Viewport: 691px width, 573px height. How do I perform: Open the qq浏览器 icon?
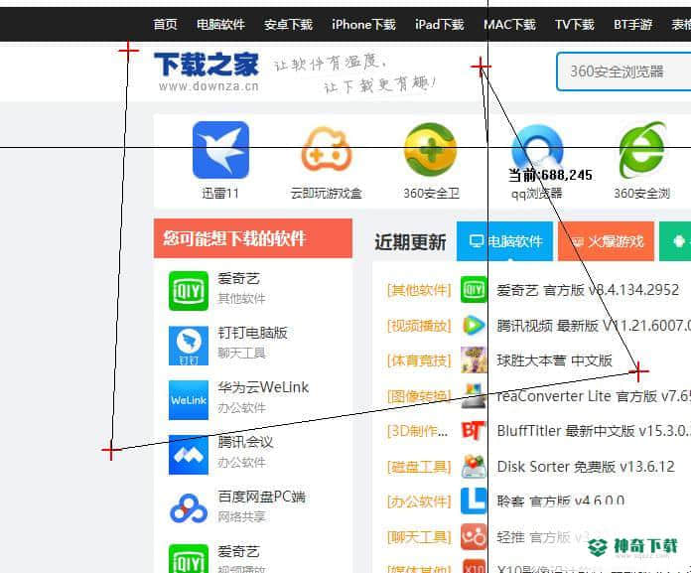point(537,149)
